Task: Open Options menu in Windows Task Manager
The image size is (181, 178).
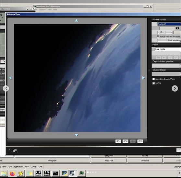Action: tap(42, 10)
